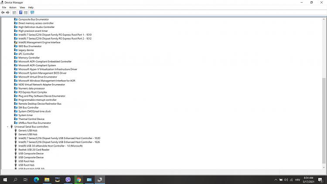This screenshot has width=327, height=184.
Task: Select LPC Controller entry
Action: pyautogui.click(x=26, y=54)
